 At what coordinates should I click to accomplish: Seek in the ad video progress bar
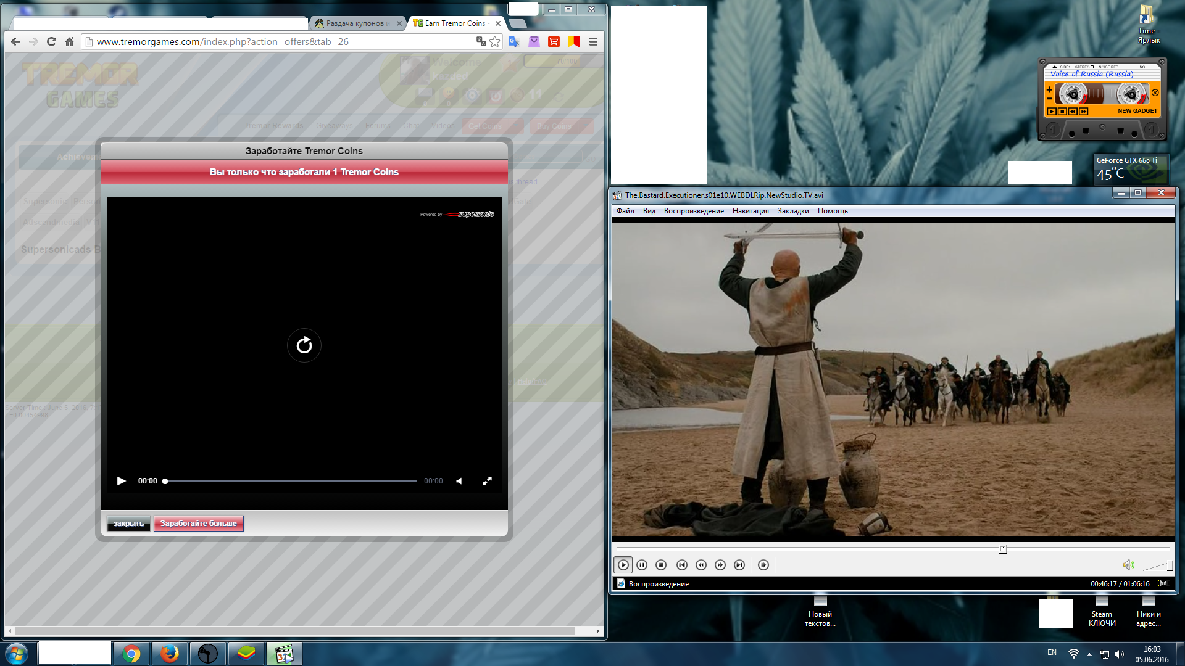pyautogui.click(x=290, y=481)
